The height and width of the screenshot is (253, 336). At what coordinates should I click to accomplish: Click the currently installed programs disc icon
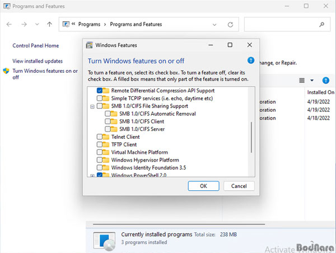coord(105,241)
